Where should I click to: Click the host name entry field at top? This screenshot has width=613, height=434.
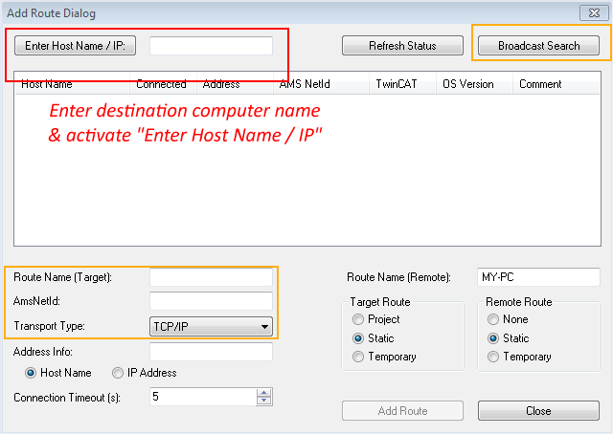point(211,46)
